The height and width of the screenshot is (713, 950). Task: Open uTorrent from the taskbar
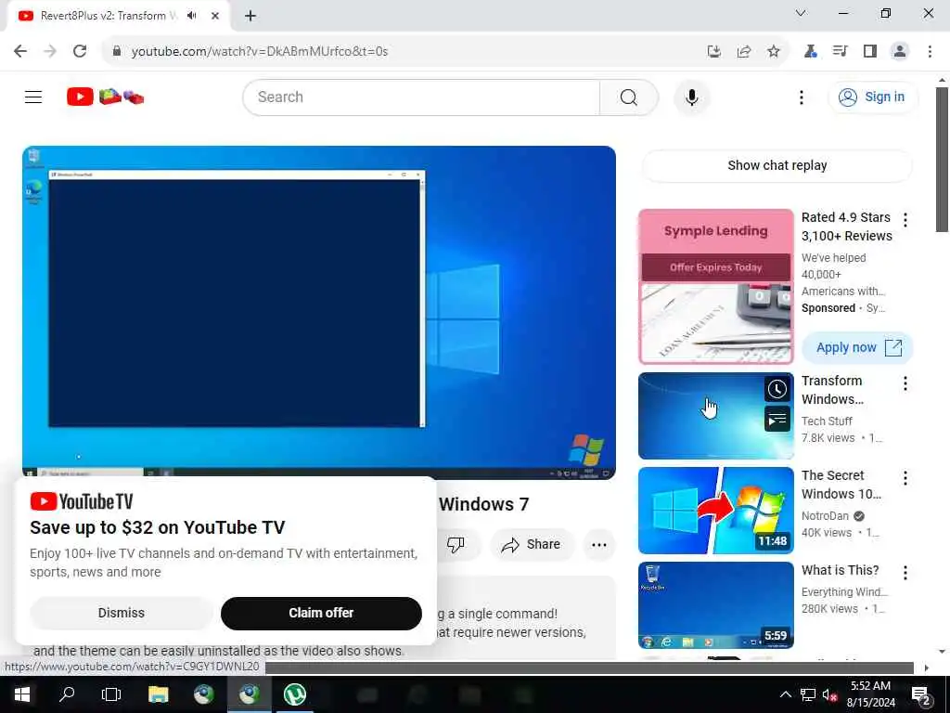point(294,694)
